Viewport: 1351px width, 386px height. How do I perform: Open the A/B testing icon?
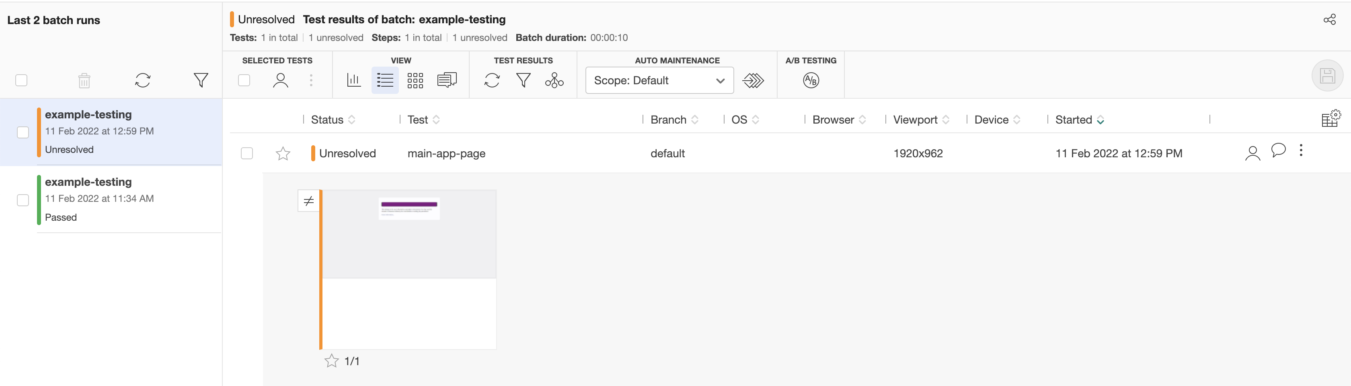point(810,81)
